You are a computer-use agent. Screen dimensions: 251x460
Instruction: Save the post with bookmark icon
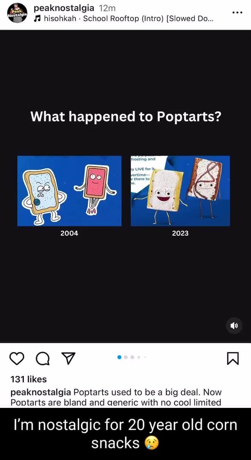click(233, 359)
